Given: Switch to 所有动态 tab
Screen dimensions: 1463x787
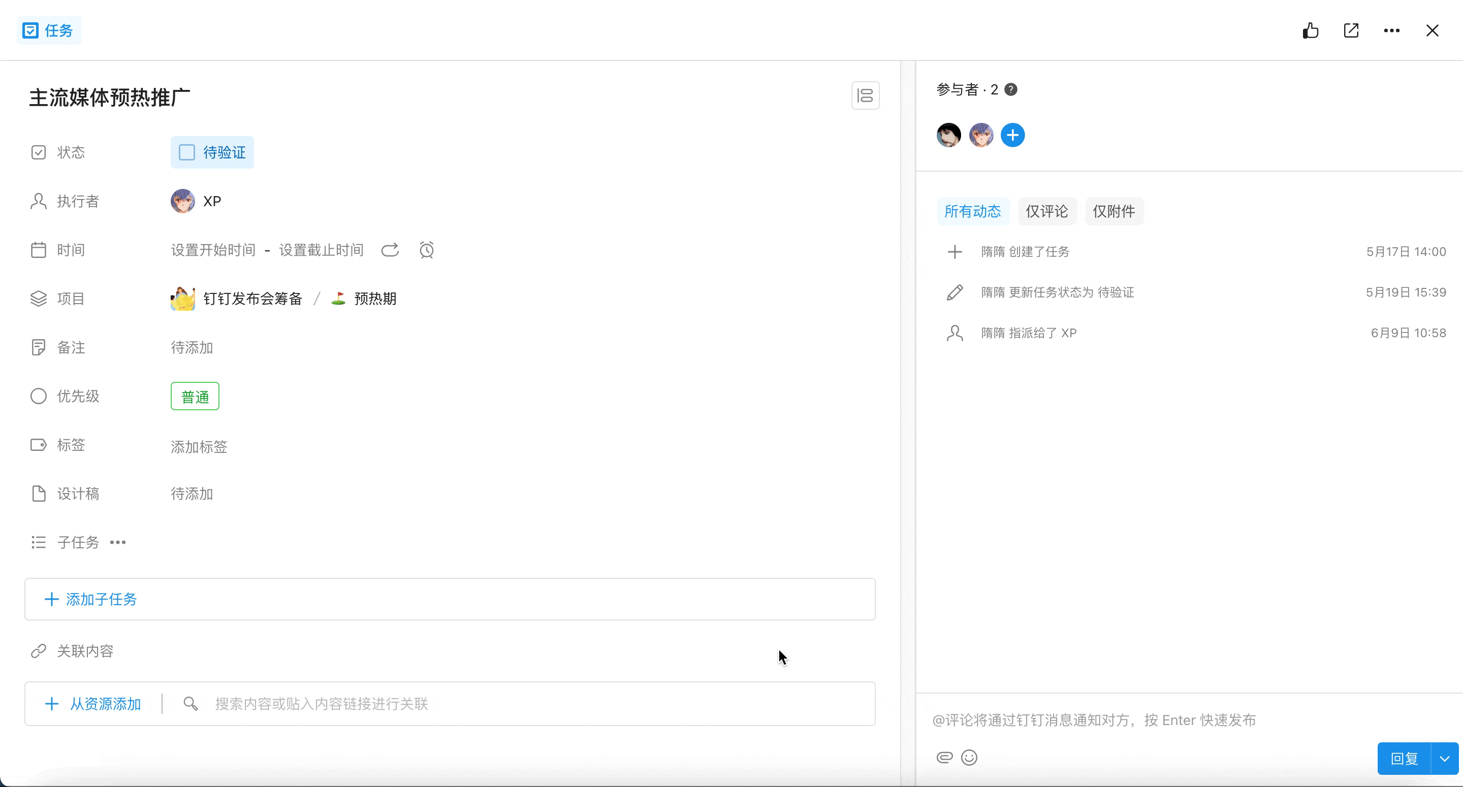Looking at the screenshot, I should (972, 211).
